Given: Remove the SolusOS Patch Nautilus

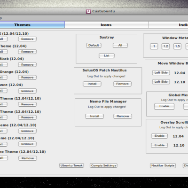Looking at the screenshot, I should coord(122,84).
